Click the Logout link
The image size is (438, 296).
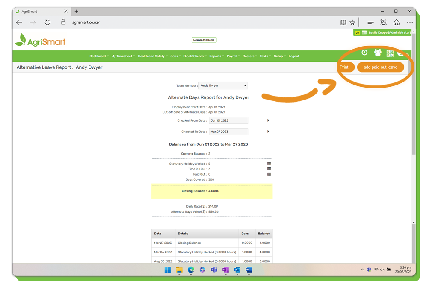click(294, 56)
